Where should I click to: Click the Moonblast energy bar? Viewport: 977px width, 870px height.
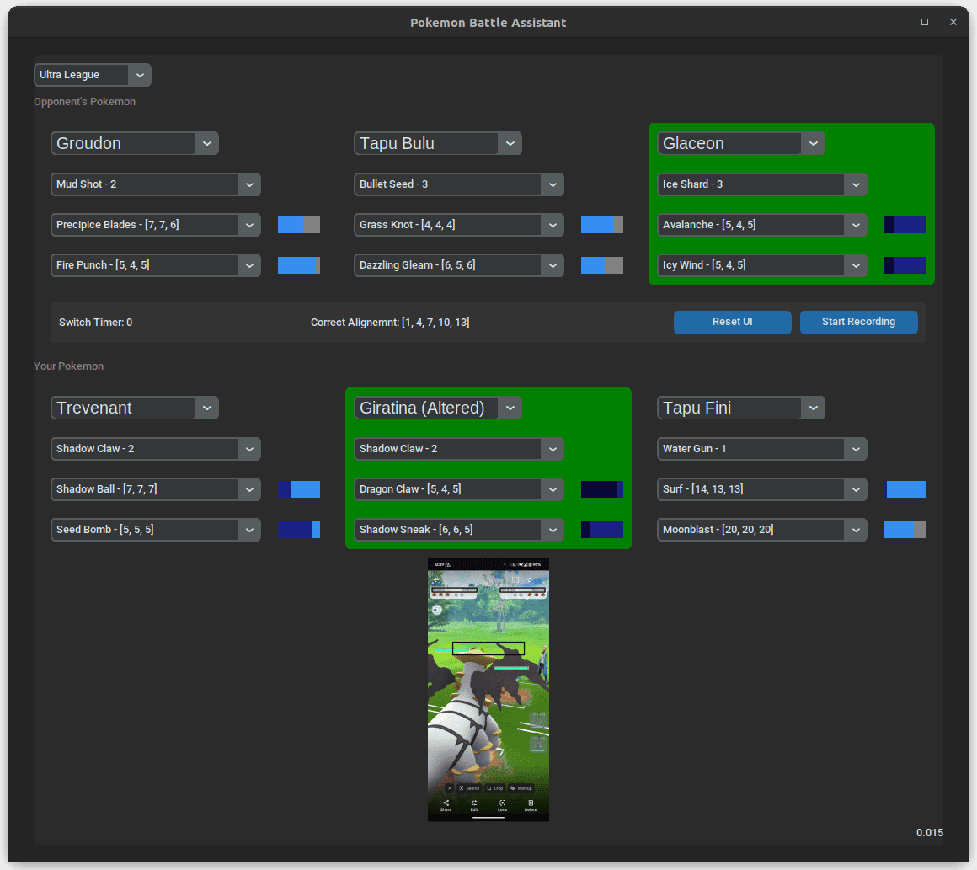point(905,530)
